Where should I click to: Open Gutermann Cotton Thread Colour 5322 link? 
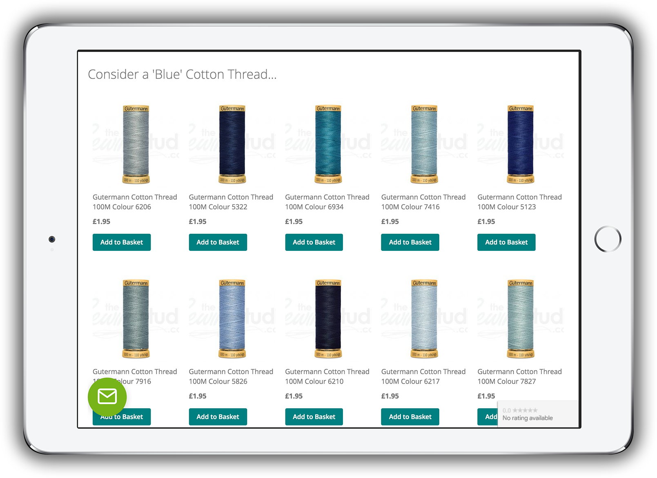(231, 202)
